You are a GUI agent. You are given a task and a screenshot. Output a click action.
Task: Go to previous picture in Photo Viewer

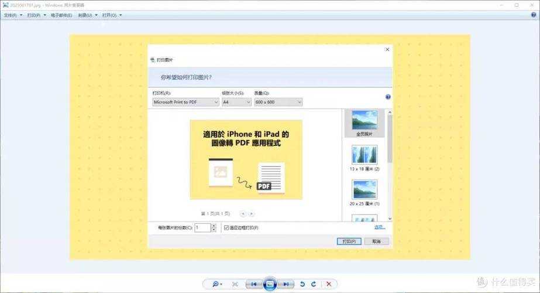(253, 284)
